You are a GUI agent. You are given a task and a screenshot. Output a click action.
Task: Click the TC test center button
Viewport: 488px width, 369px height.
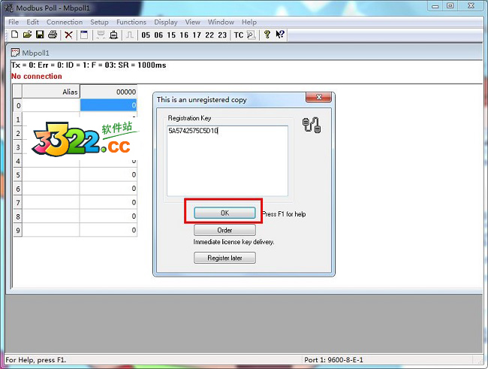tap(239, 35)
